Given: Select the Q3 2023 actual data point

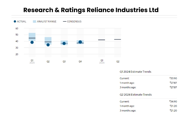Looking at the screenshot, I should (64, 44).
